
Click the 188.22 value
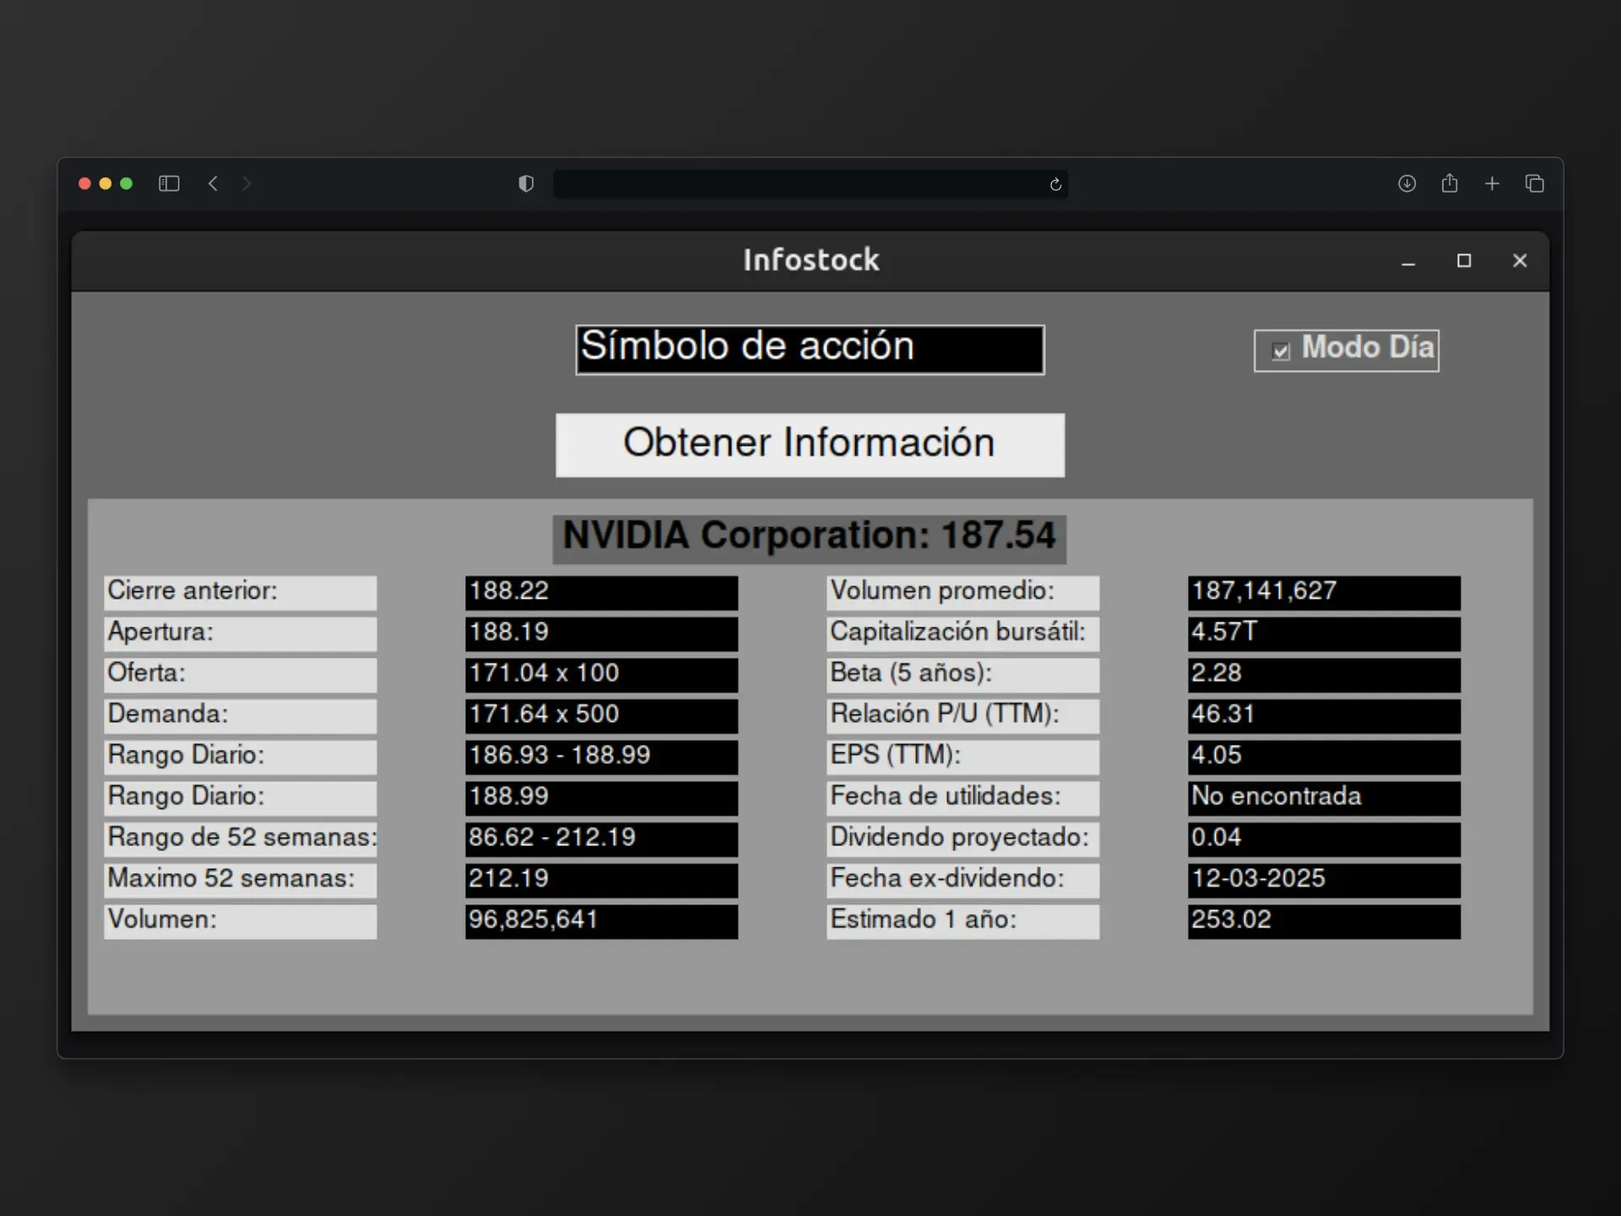pos(601,593)
